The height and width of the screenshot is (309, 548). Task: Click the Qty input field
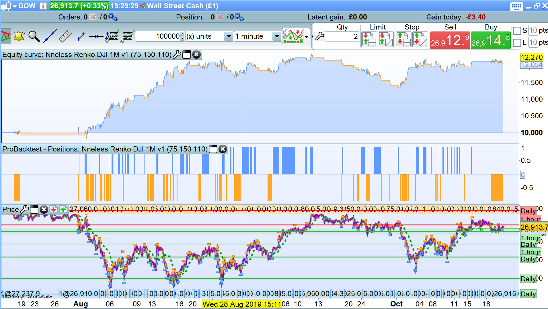click(x=342, y=36)
